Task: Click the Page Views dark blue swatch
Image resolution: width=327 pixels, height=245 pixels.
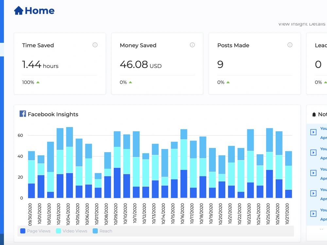Action: tap(23, 231)
